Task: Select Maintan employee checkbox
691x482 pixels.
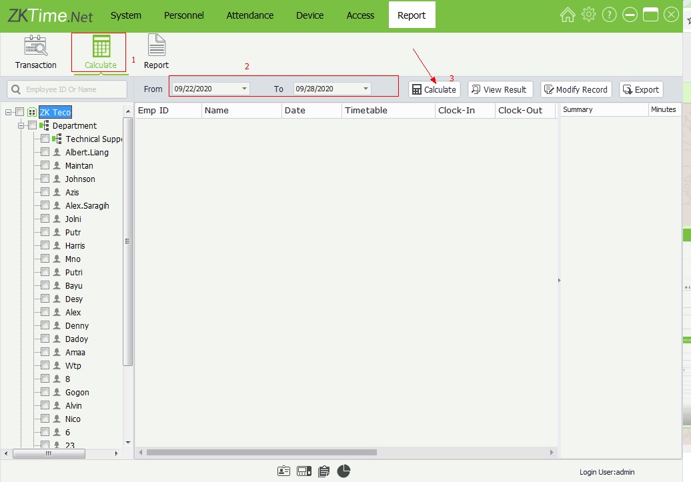Action: 45,165
